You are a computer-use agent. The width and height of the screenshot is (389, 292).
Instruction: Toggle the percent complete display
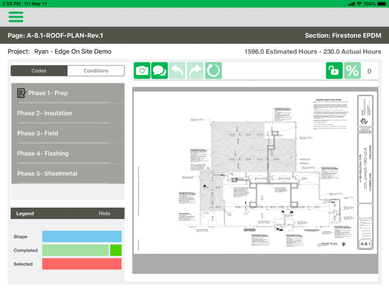click(352, 70)
